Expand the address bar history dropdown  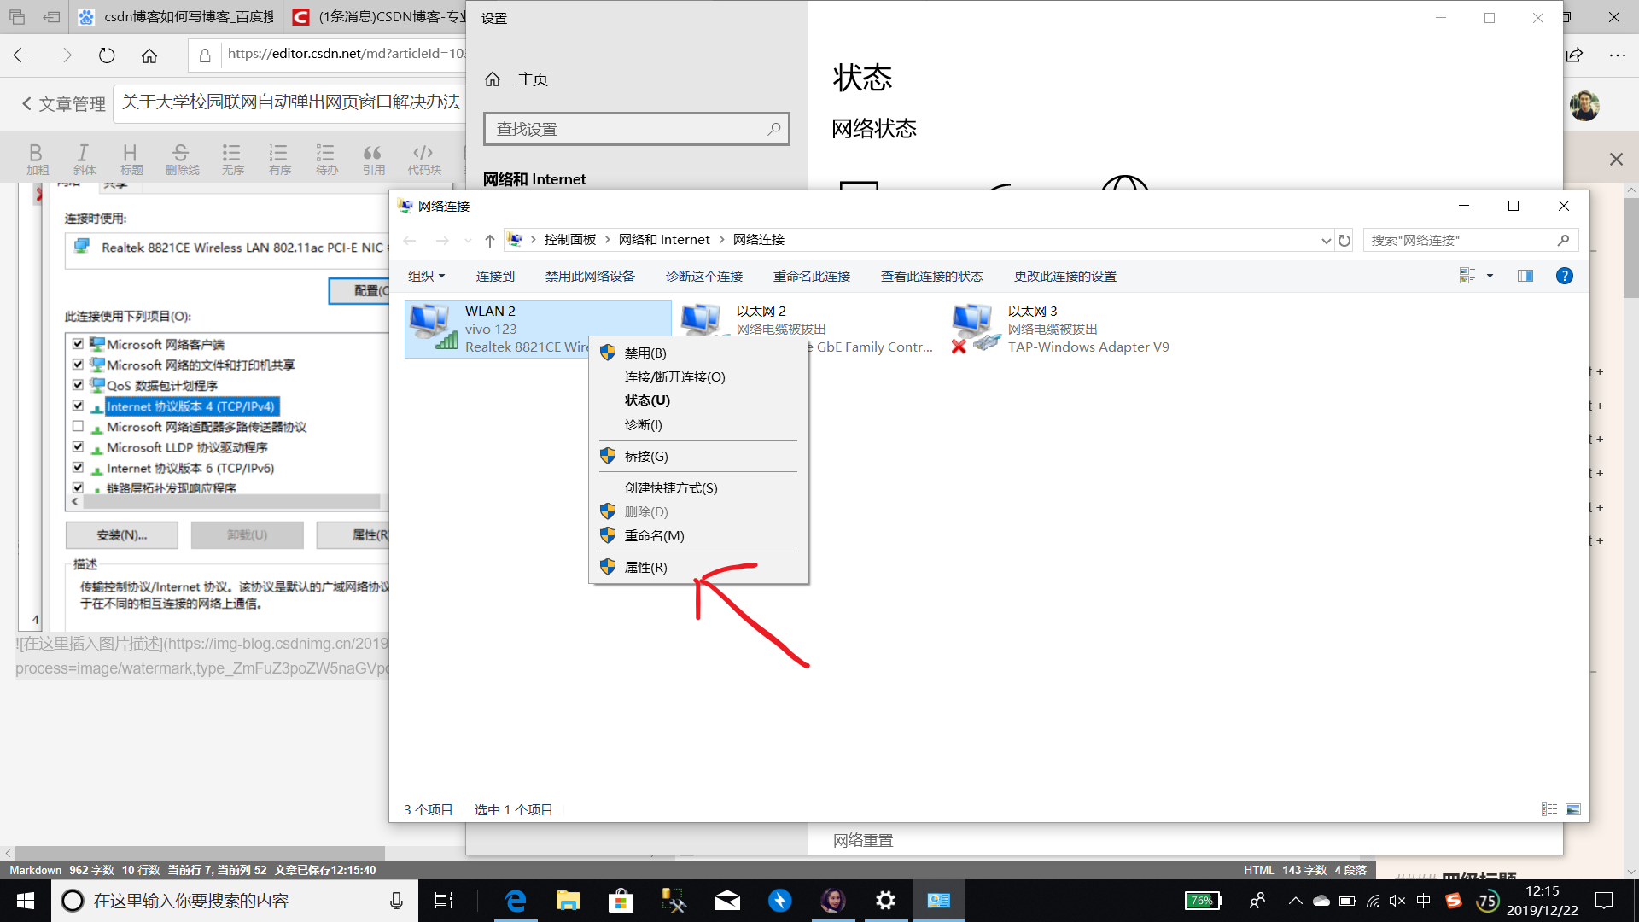[1326, 240]
